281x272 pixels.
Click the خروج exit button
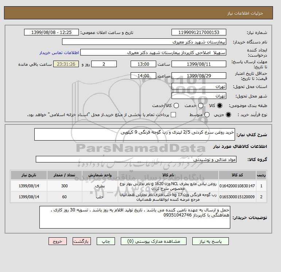58,241
